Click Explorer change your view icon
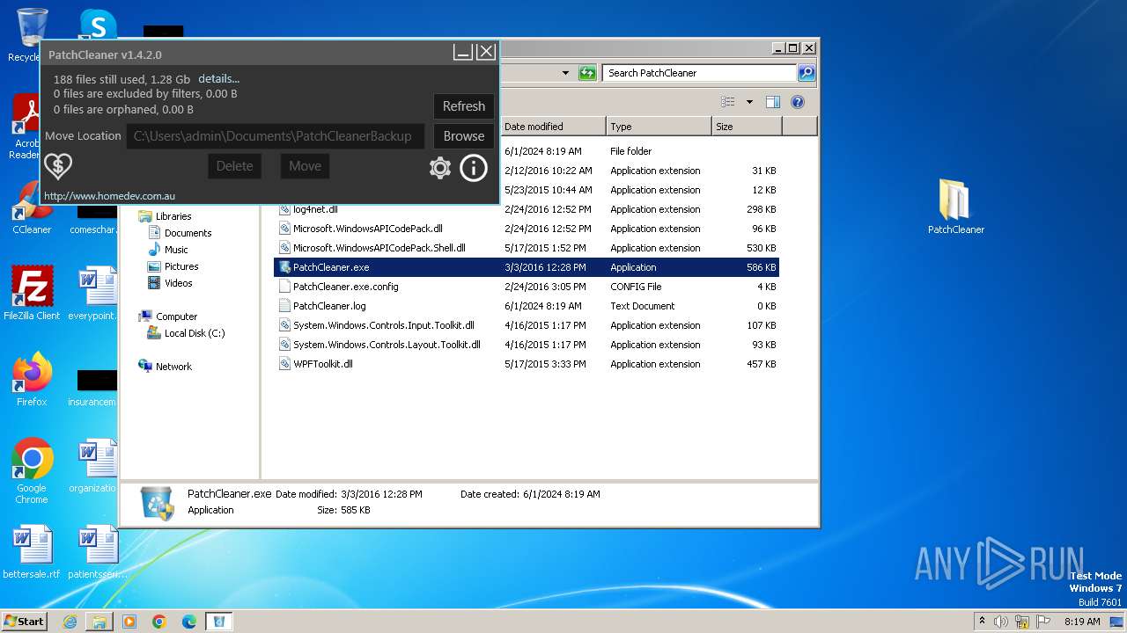The height and width of the screenshot is (633, 1127). (728, 102)
